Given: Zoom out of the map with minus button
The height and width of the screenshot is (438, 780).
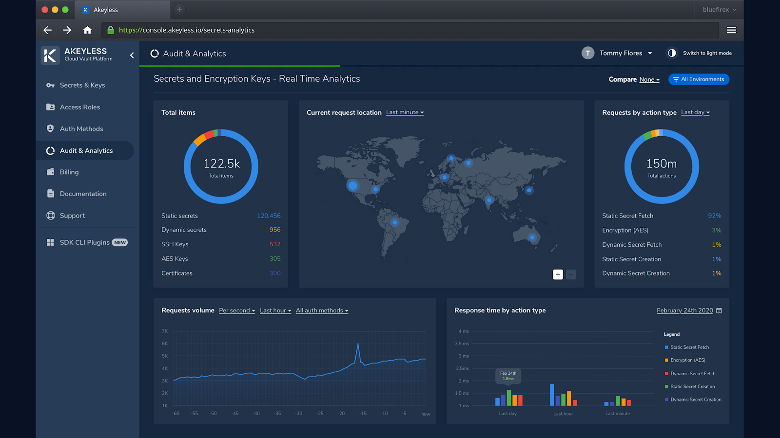Looking at the screenshot, I should tap(570, 274).
